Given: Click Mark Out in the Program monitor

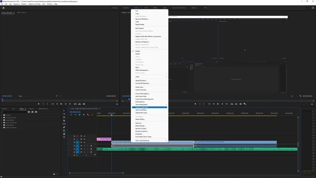Looking at the screenshot, I should [204, 104].
